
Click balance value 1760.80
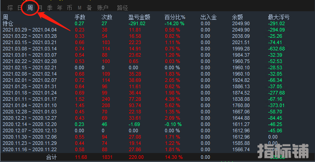point(241,105)
